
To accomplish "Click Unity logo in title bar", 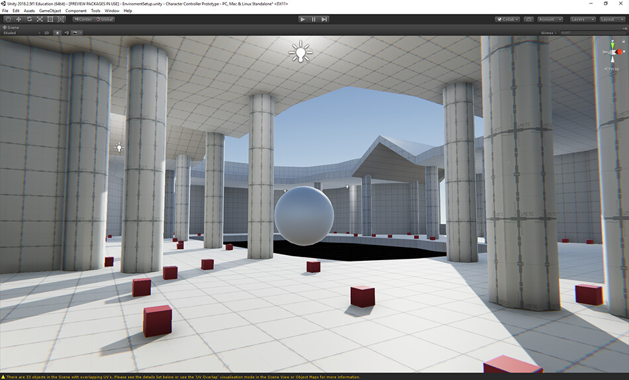I will pyautogui.click(x=3, y=3).
